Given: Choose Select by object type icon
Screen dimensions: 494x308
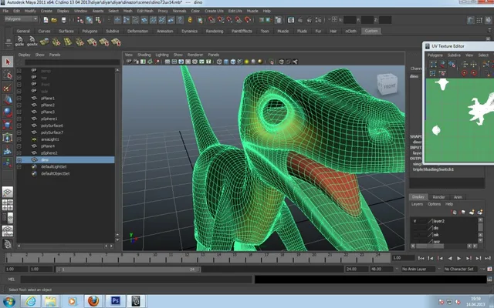Looking at the screenshot, I should (90, 20).
